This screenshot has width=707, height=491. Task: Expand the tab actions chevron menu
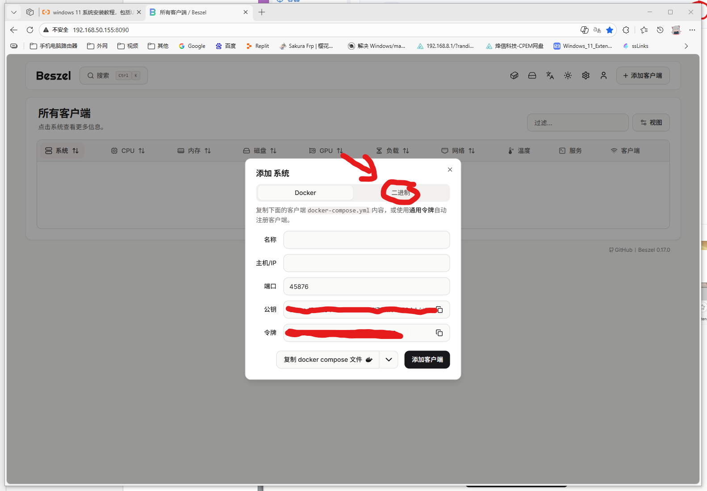pos(14,12)
